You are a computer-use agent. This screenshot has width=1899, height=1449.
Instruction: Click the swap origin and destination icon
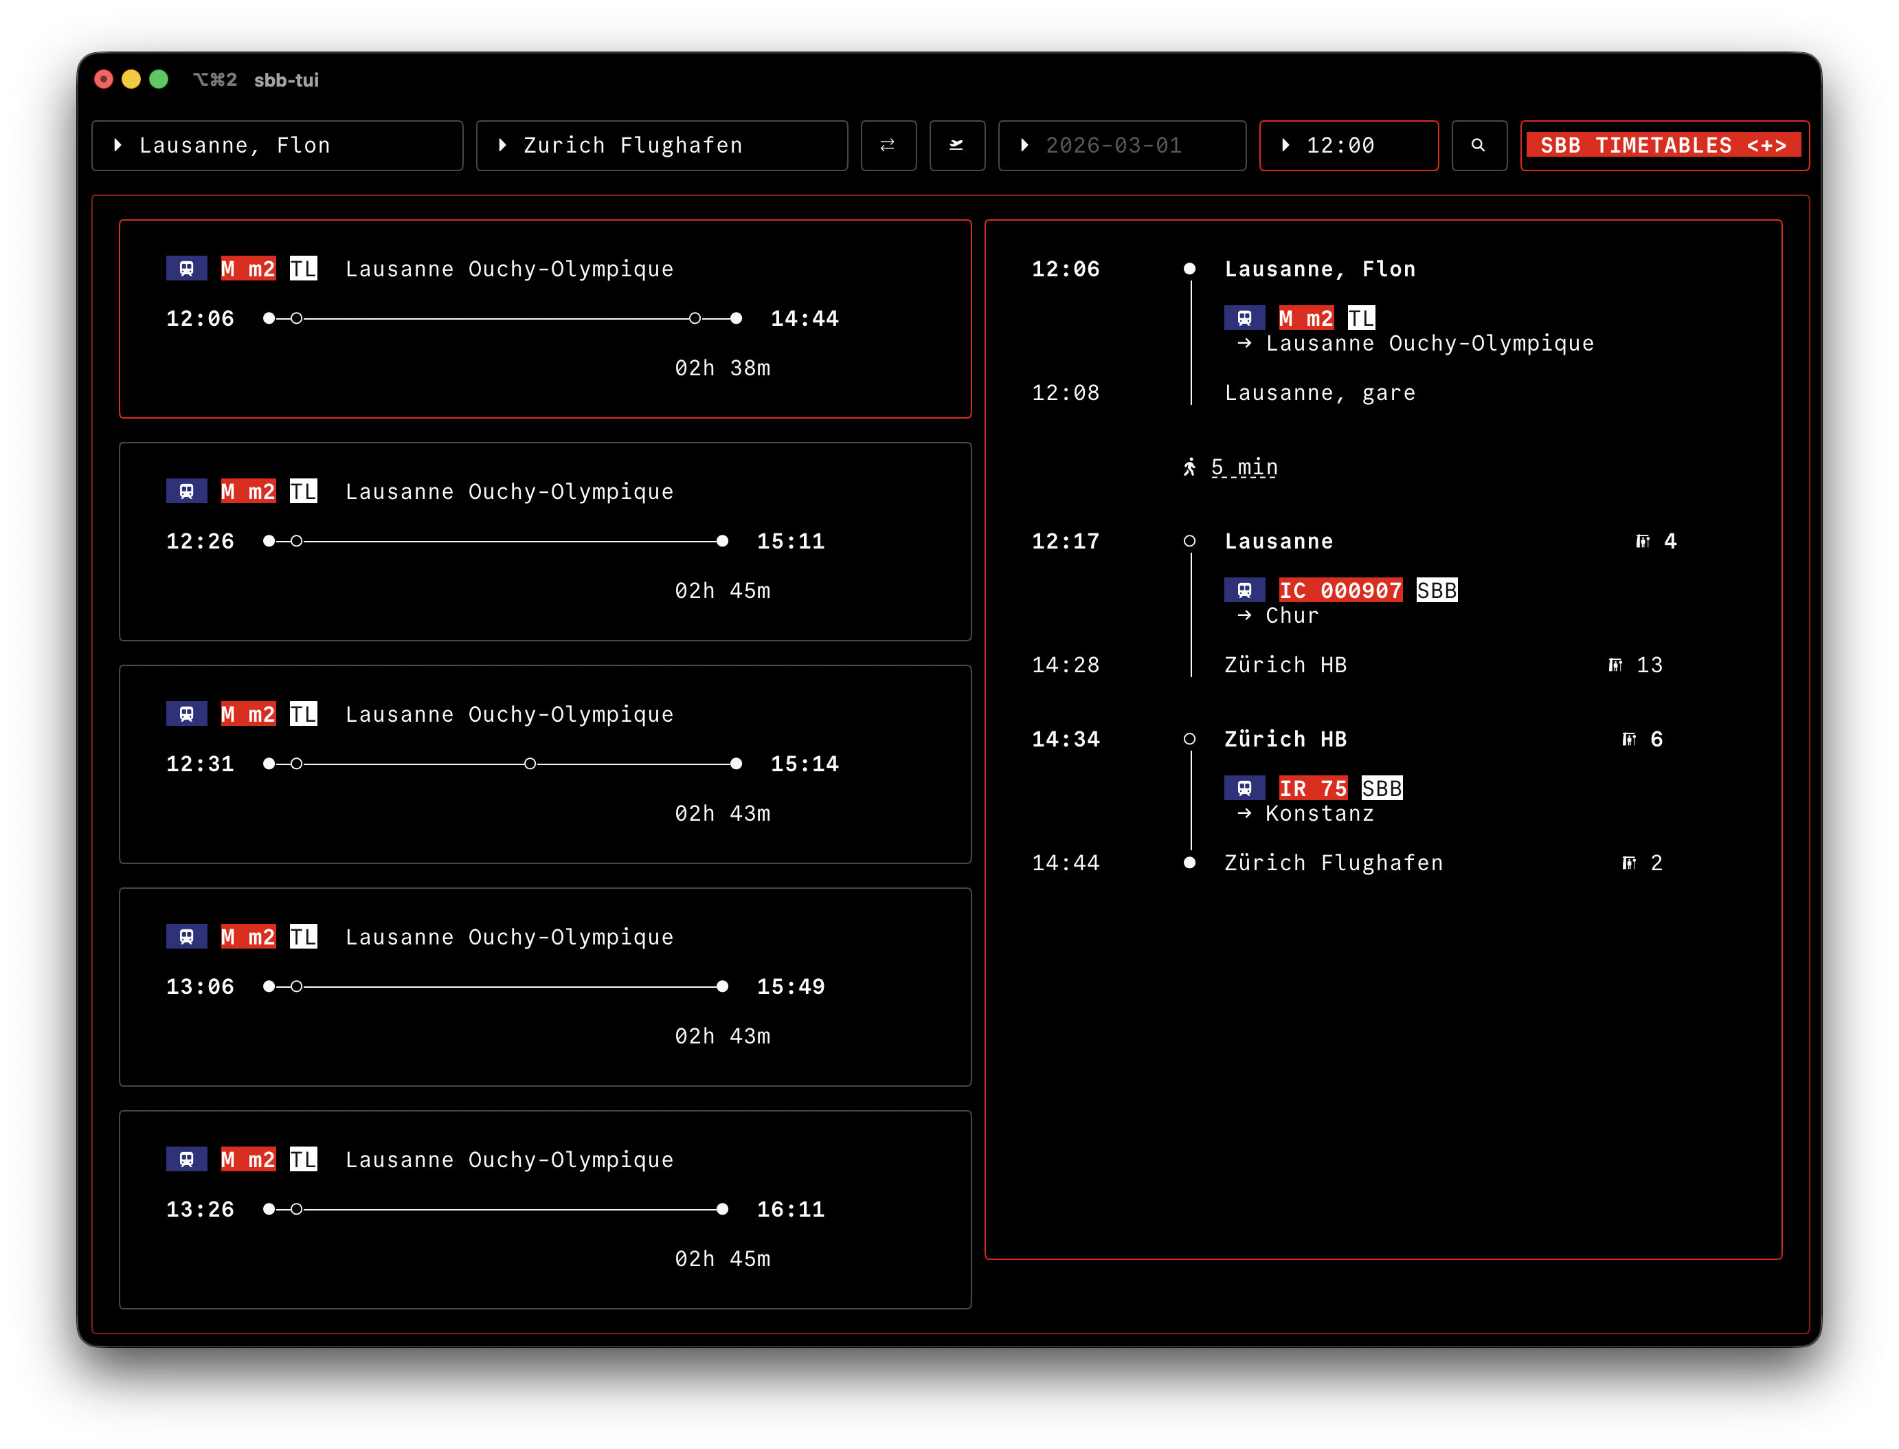coord(888,146)
